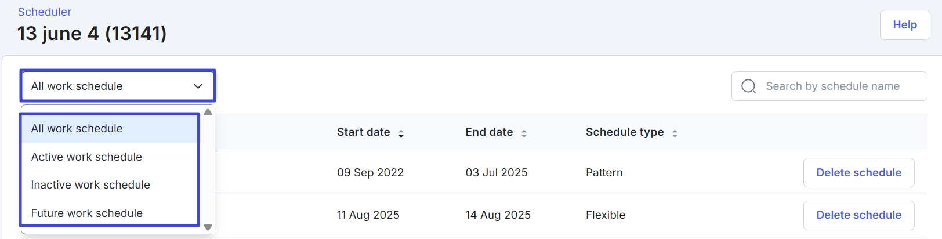Open the Help button
The image size is (942, 239).
904,25
